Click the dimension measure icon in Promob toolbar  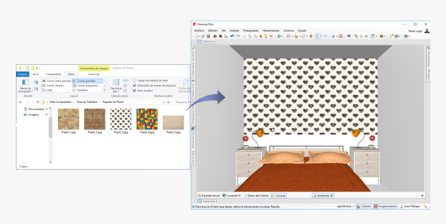pos(325,36)
